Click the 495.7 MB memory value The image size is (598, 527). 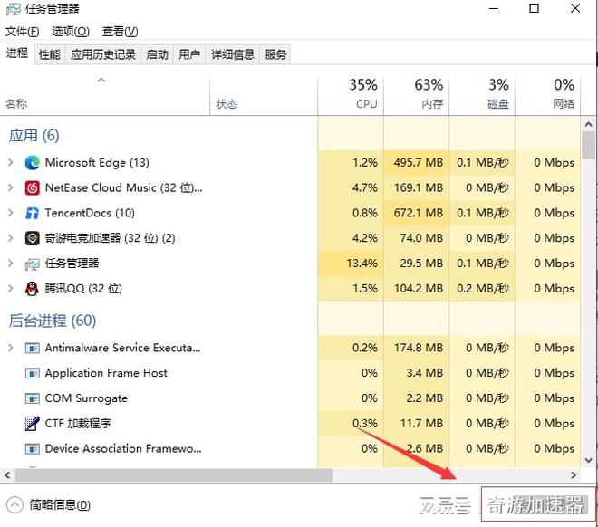[x=419, y=163]
